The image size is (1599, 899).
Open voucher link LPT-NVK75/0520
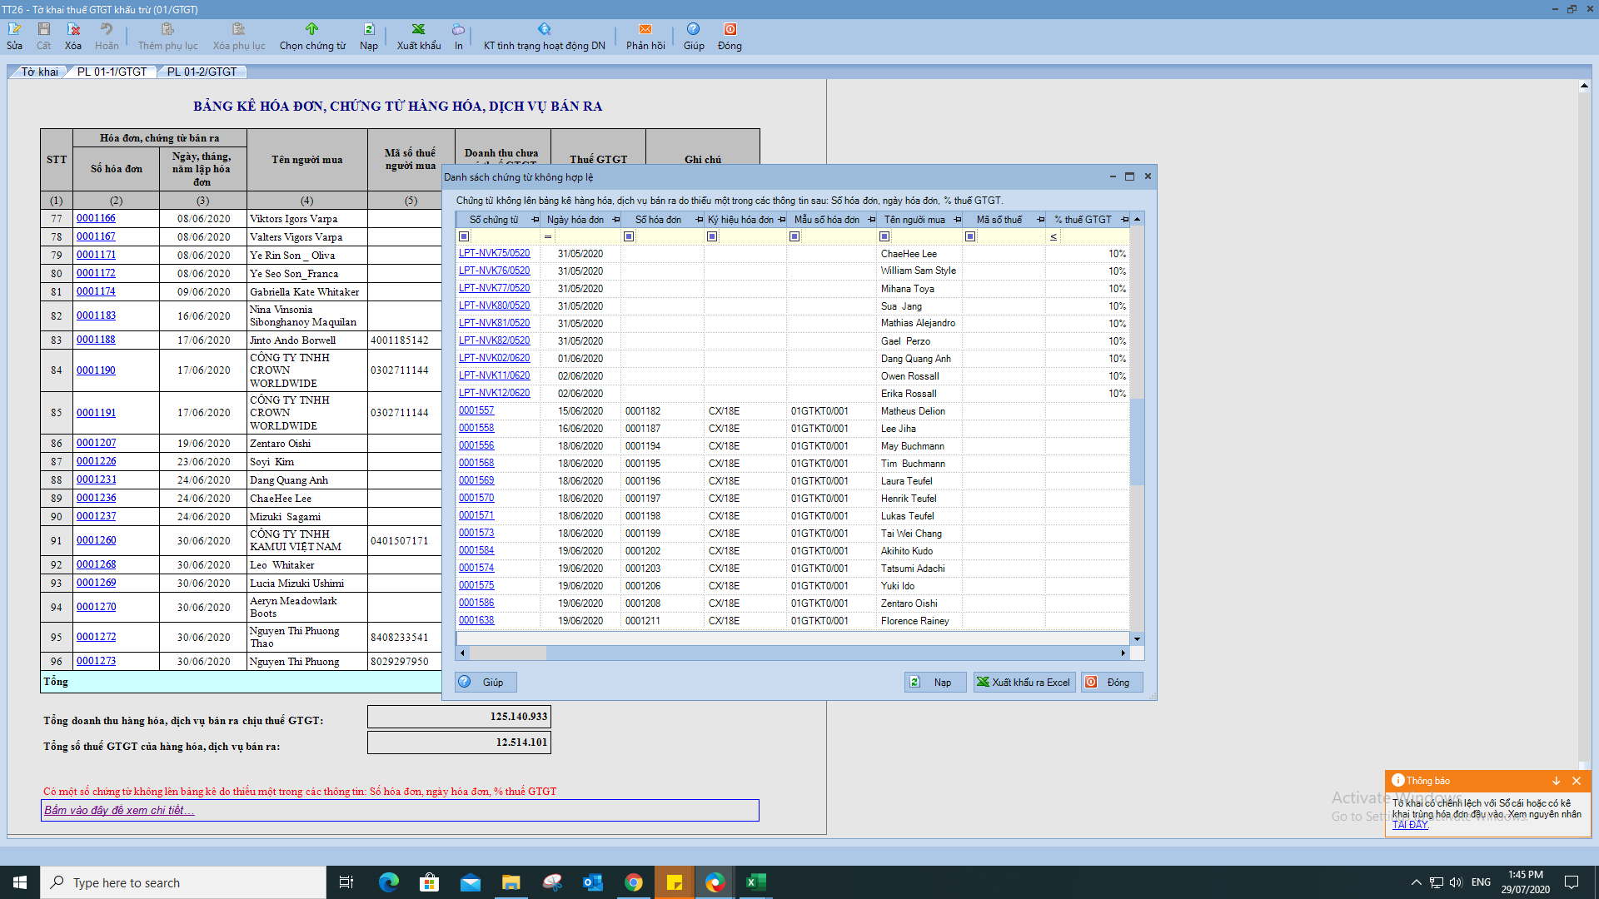coord(494,253)
